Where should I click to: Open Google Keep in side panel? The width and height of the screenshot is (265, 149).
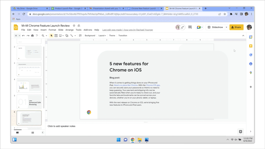click(x=251, y=46)
